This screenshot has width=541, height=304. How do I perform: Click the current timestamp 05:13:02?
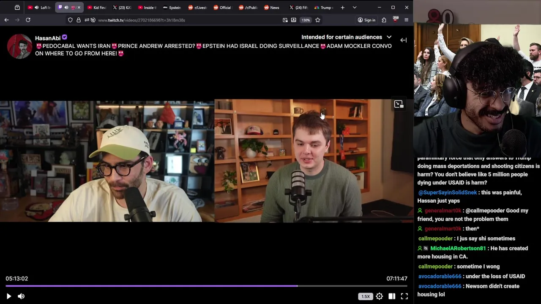tap(16, 279)
